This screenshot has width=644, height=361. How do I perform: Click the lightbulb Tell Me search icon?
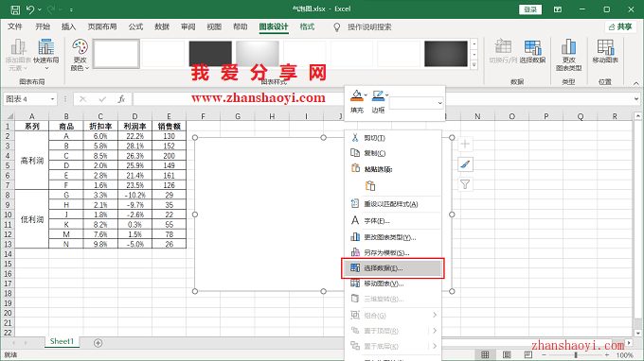pyautogui.click(x=337, y=27)
